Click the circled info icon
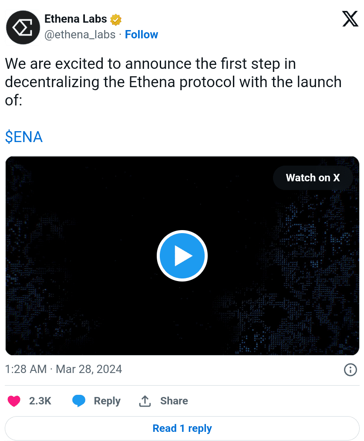The height and width of the screenshot is (441, 364). [x=351, y=370]
